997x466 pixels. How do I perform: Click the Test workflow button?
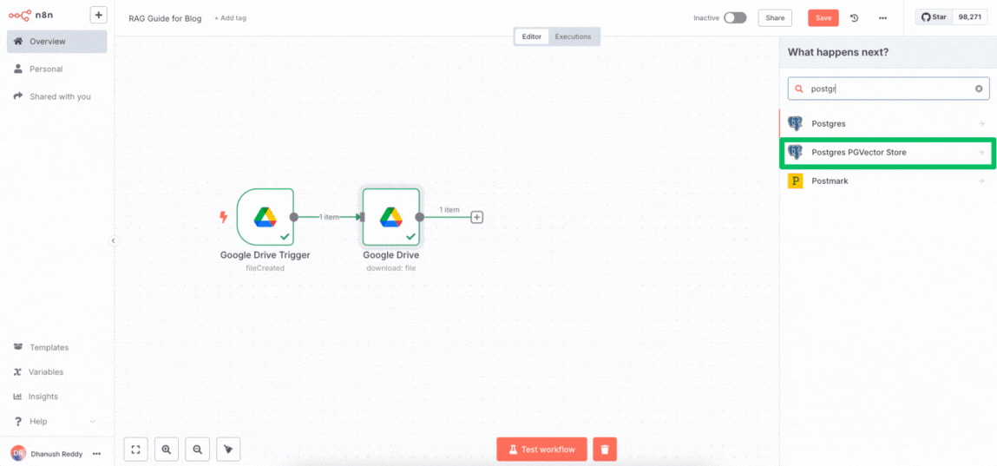(x=541, y=450)
